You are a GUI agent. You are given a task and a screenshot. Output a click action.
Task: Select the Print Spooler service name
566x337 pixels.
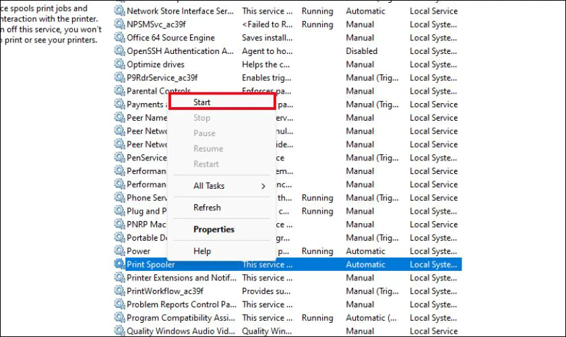(150, 264)
